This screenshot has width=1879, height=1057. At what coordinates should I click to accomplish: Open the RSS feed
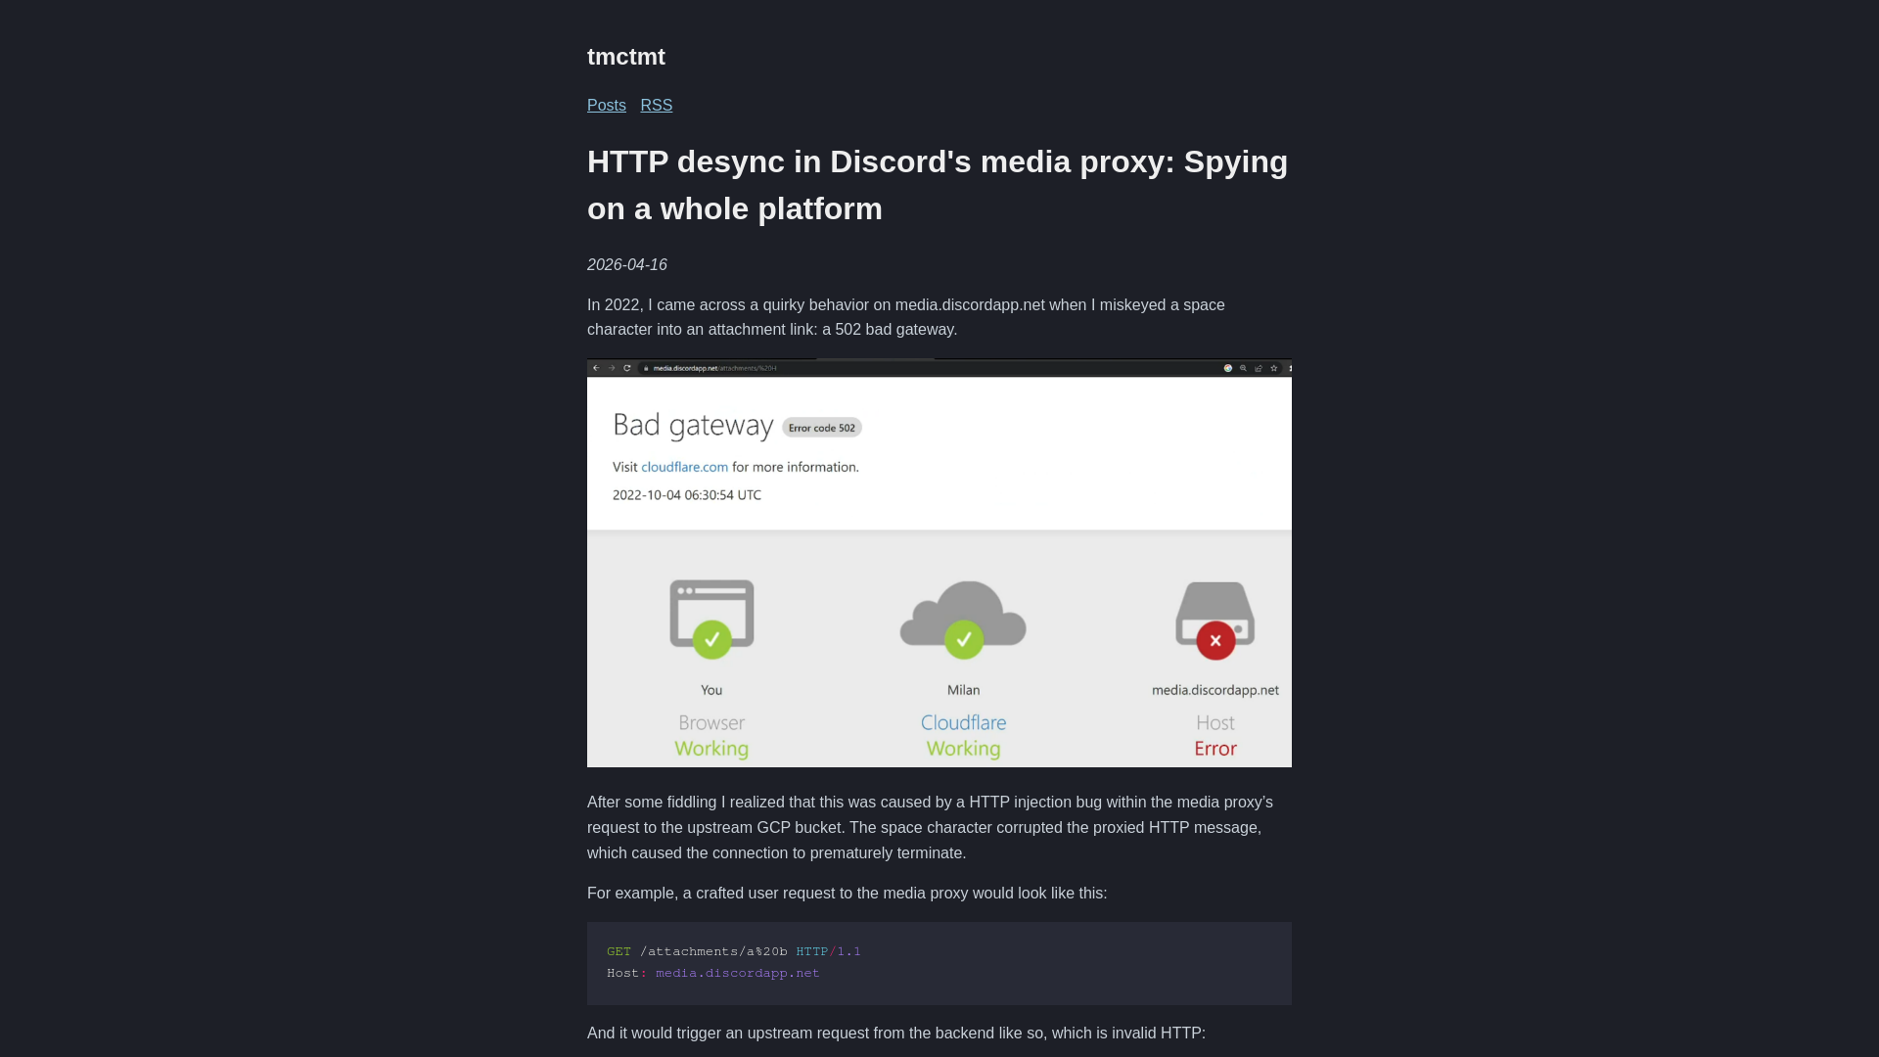656,105
